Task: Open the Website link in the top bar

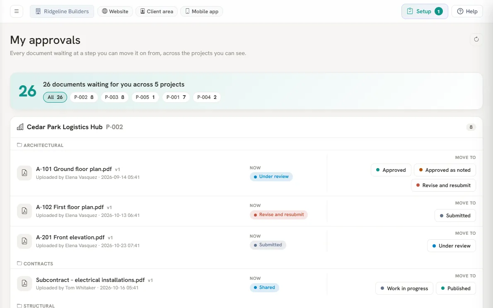Action: [115, 11]
